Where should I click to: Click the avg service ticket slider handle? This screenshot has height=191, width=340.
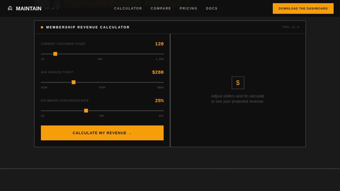click(x=74, y=82)
